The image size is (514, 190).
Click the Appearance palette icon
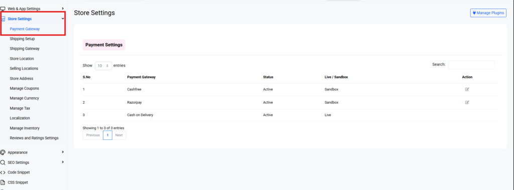click(x=3, y=152)
